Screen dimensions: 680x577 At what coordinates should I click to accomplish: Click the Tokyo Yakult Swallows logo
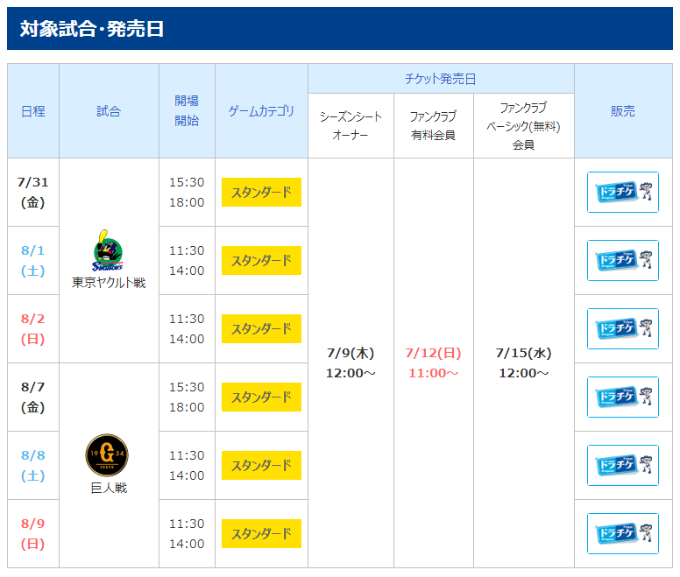point(108,250)
